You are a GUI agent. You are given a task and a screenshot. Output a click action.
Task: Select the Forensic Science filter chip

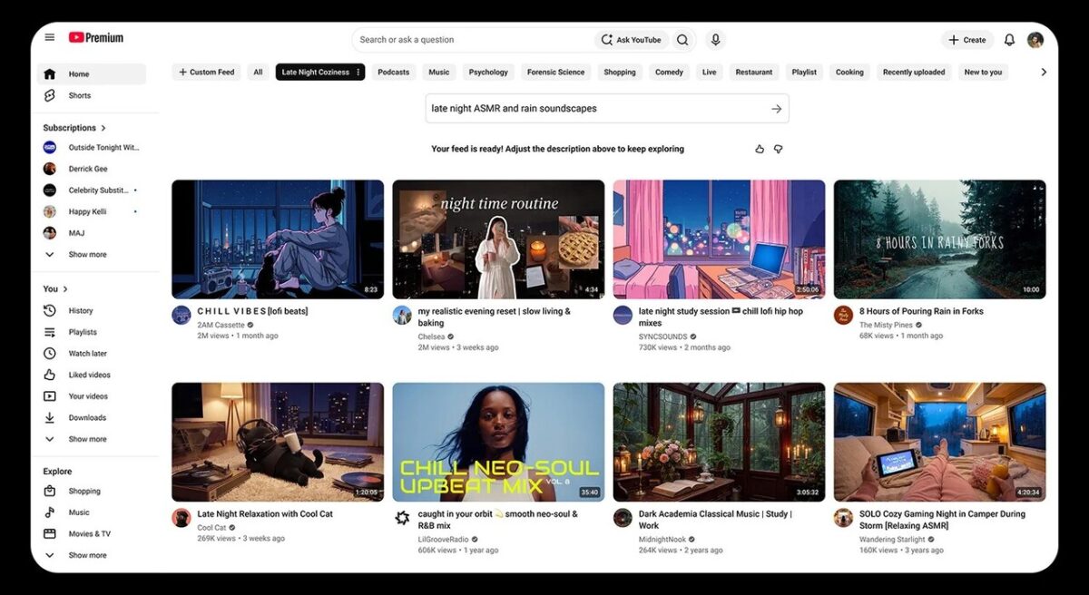tap(556, 72)
